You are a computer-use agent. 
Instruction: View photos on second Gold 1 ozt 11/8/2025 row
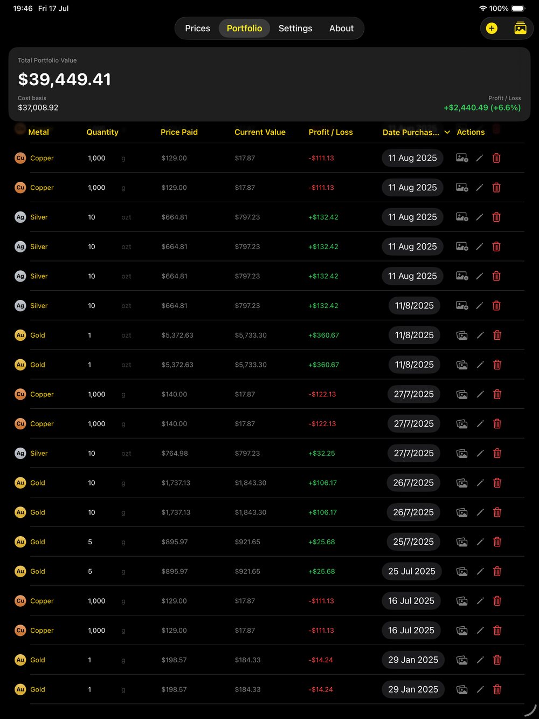[x=462, y=365]
